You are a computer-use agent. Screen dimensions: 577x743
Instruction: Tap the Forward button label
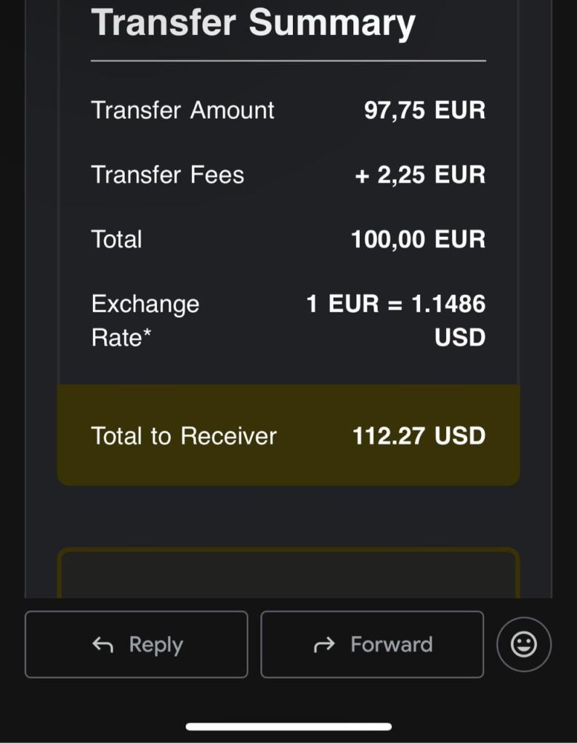coord(391,644)
